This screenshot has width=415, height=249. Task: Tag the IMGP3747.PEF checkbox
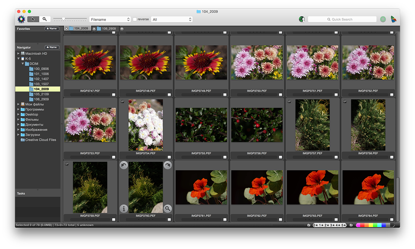[113, 95]
